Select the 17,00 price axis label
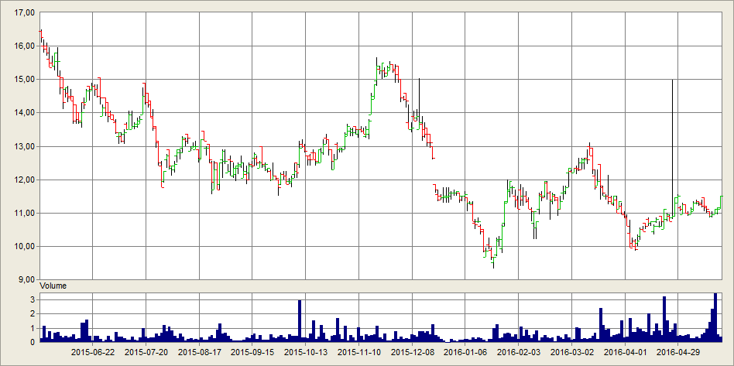This screenshot has width=734, height=366. pos(26,13)
